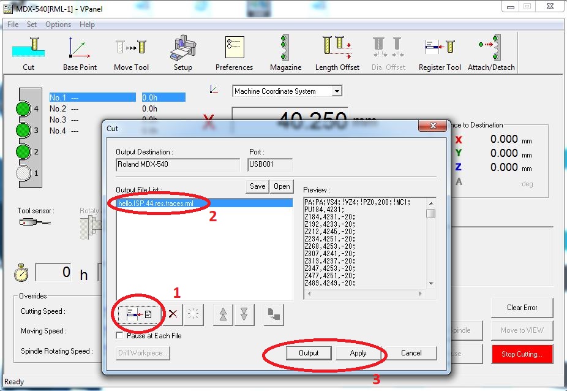Enable Pause at Each File checkbox
567x391 pixels.
pos(119,336)
